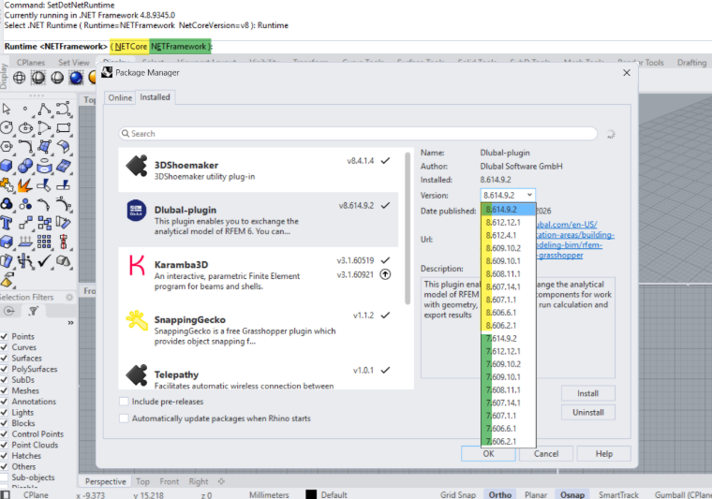Screen dimensions: 712x499
Task: Set viewport to Wireframe display
Action: pos(19,78)
